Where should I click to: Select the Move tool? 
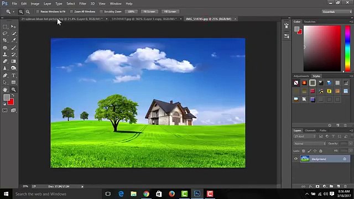13,27
